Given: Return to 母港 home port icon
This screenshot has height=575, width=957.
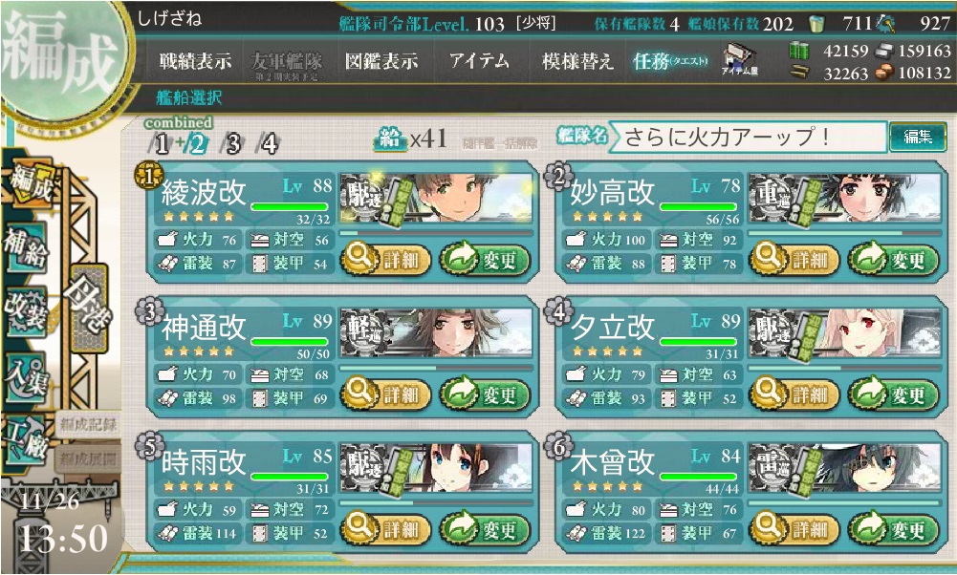Looking at the screenshot, I should point(89,309).
